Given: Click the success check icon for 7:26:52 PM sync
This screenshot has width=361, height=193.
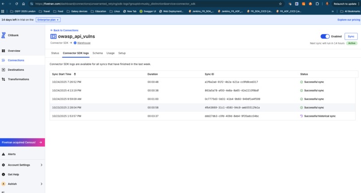Looking at the screenshot, I should [301, 82].
